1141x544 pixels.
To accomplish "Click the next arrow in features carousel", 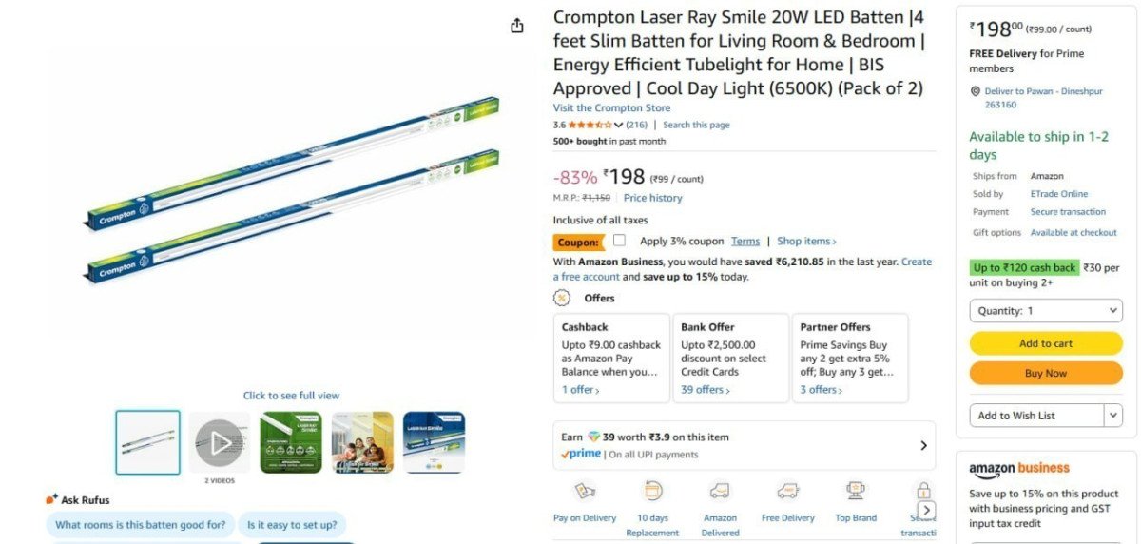I will click(926, 510).
